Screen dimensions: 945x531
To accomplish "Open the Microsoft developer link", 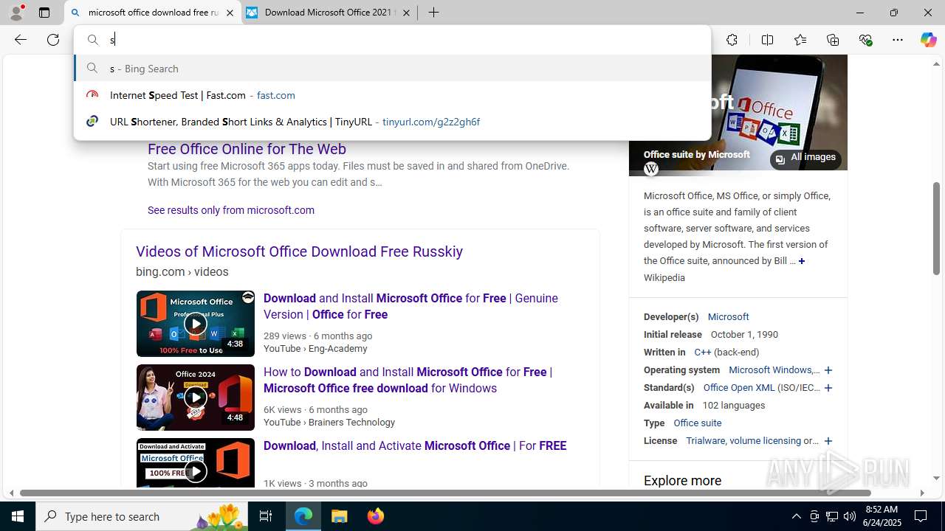I will 728,316.
